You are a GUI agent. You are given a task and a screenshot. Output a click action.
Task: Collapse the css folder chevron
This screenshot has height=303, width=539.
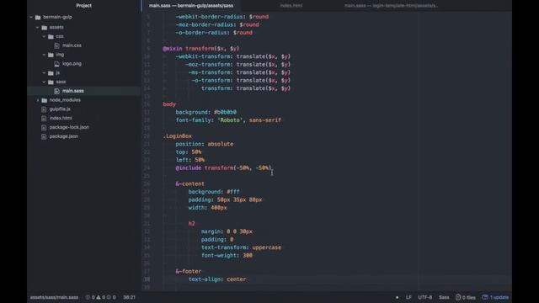(x=44, y=36)
